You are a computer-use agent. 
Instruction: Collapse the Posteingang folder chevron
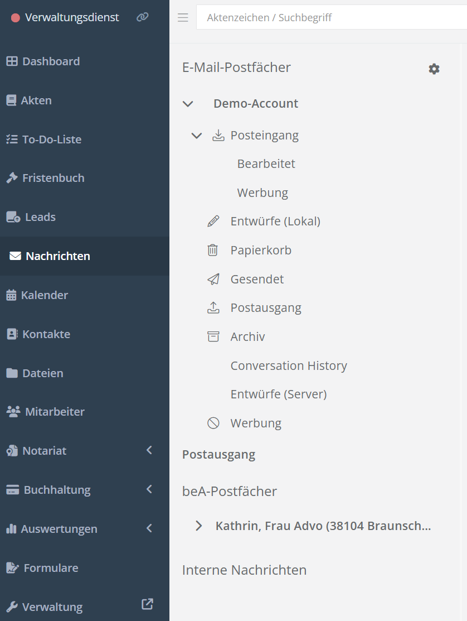(x=197, y=136)
